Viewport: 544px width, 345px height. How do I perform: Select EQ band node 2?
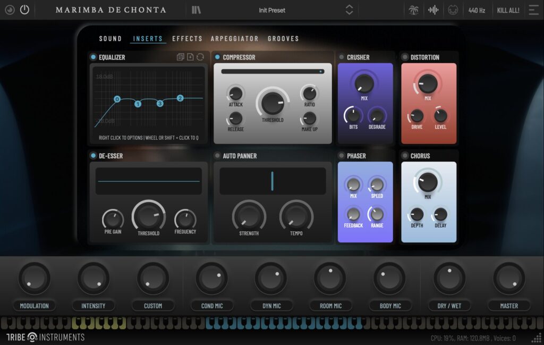pyautogui.click(x=180, y=98)
